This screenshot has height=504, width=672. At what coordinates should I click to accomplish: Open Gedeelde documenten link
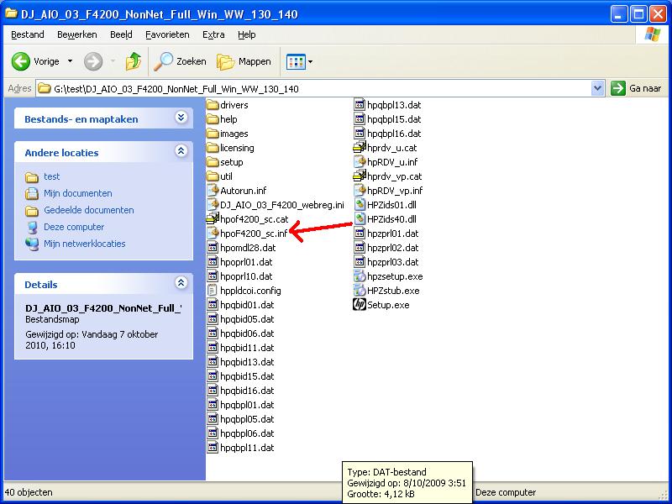click(89, 210)
